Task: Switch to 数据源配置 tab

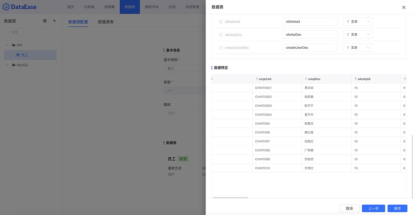Action: click(78, 22)
